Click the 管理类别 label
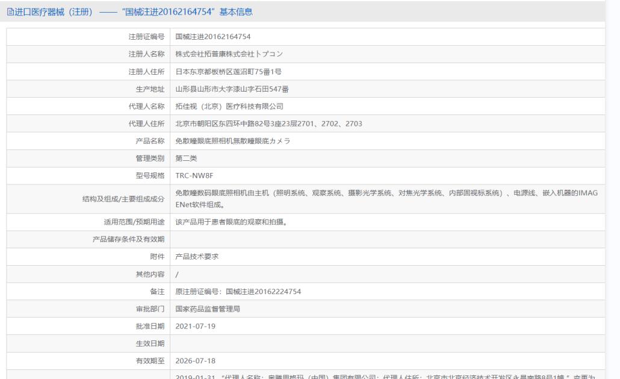 coord(150,158)
